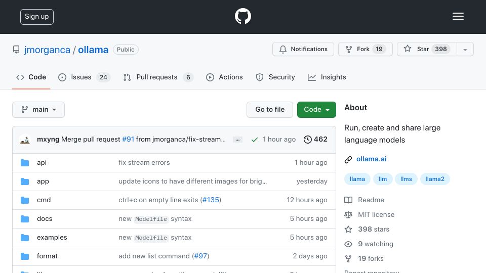Open the app folder name
The height and width of the screenshot is (273, 486).
coord(43,181)
